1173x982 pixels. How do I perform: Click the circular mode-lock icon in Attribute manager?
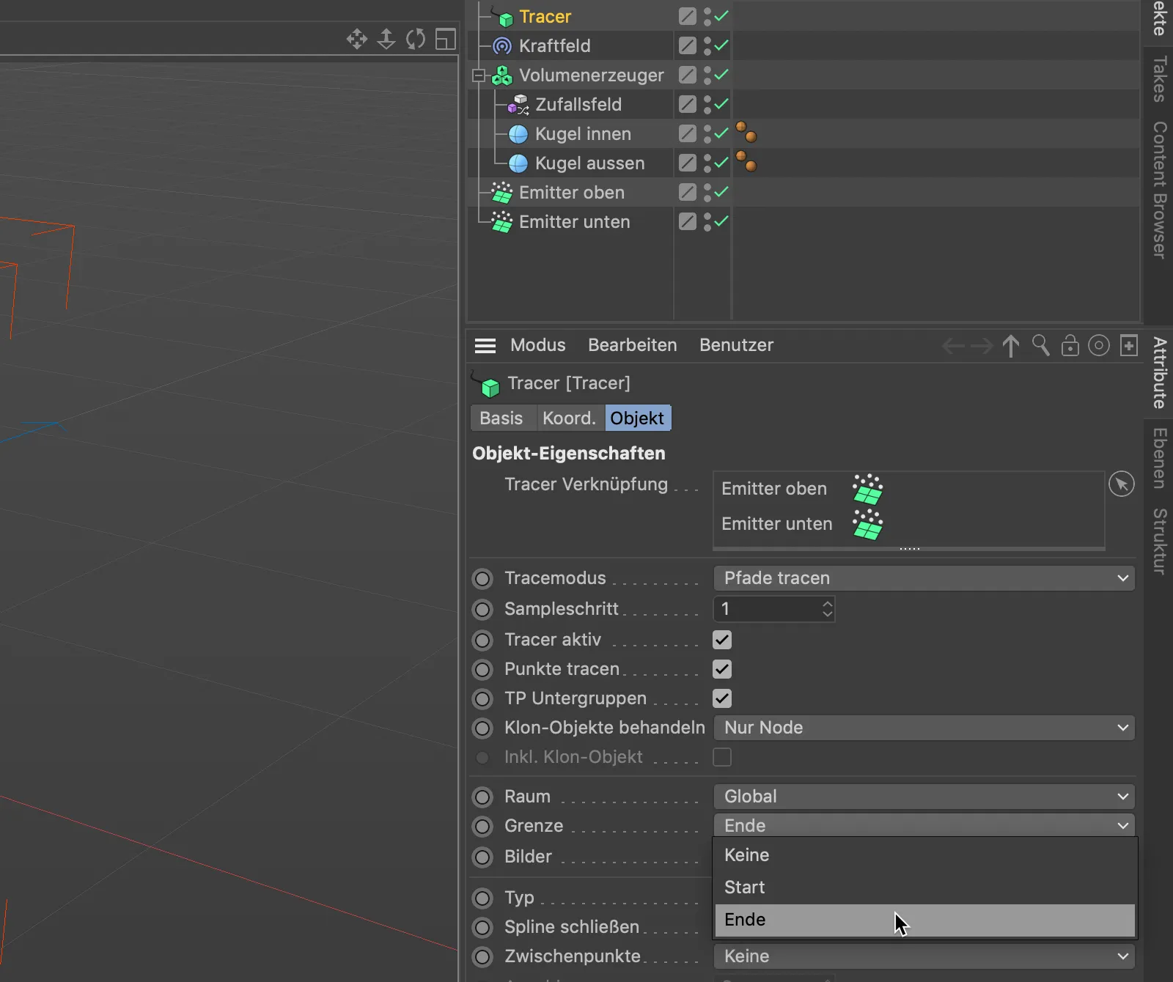[1099, 345]
